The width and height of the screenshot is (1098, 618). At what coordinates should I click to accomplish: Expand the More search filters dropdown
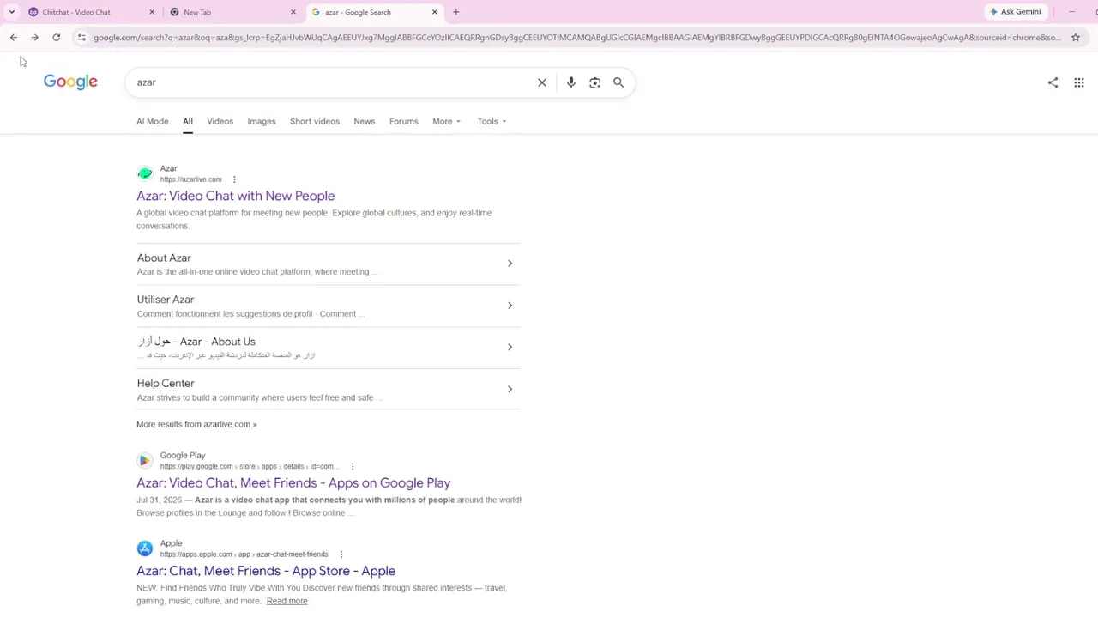(446, 121)
